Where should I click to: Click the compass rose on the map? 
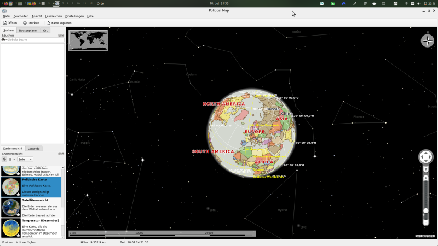[427, 40]
